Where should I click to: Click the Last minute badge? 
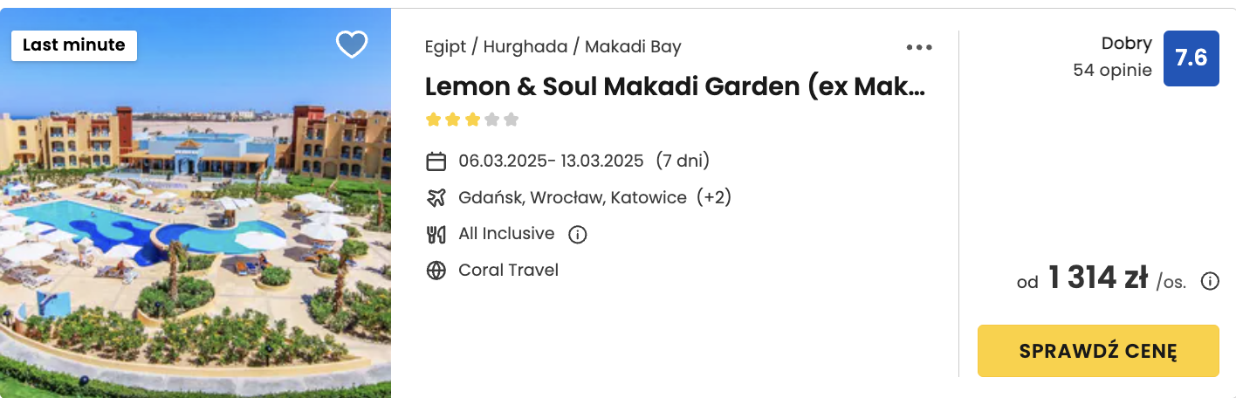pos(74,45)
